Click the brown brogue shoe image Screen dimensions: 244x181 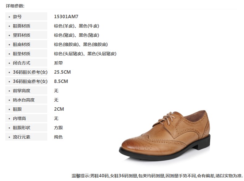click(165, 135)
